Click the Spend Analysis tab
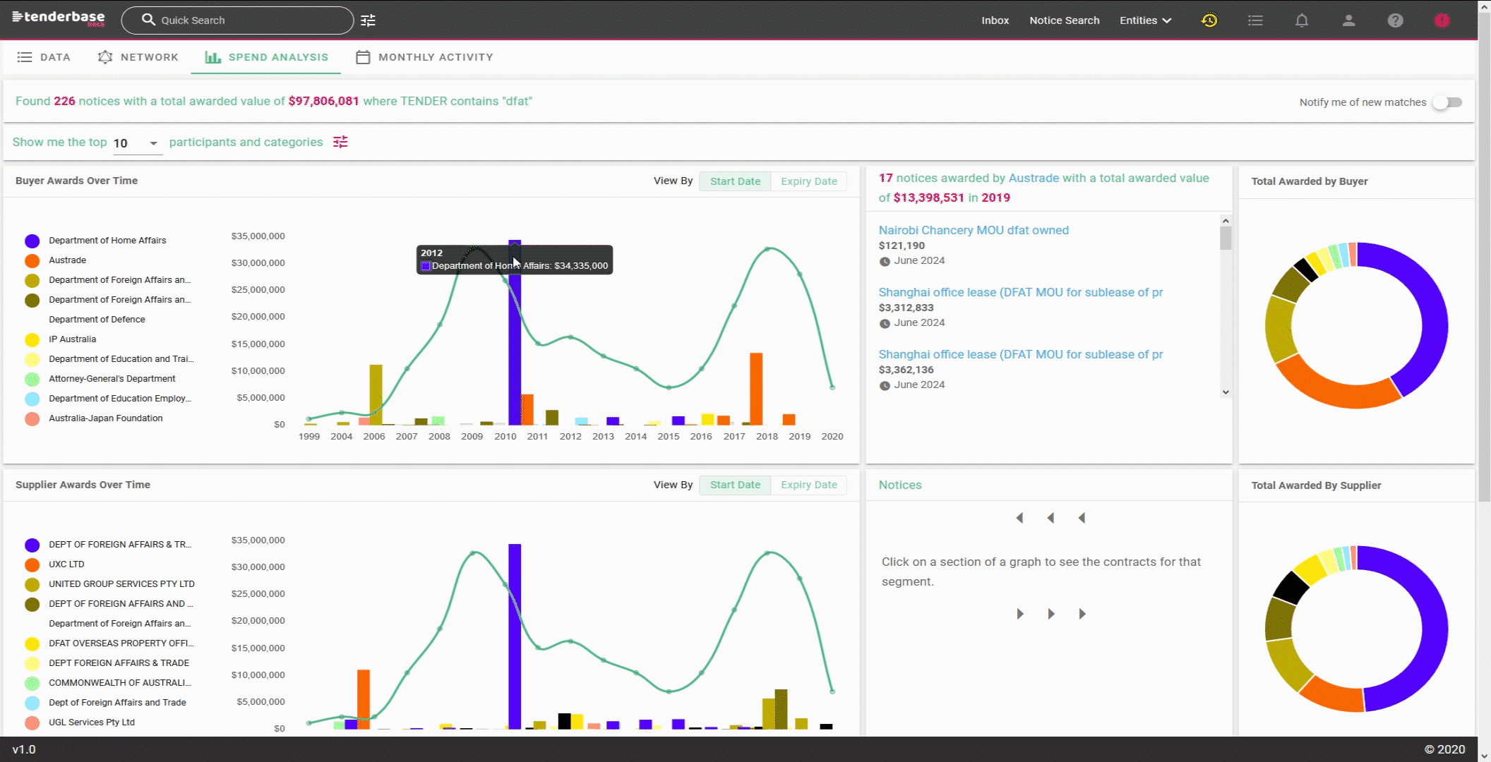The height and width of the screenshot is (762, 1491). click(266, 56)
